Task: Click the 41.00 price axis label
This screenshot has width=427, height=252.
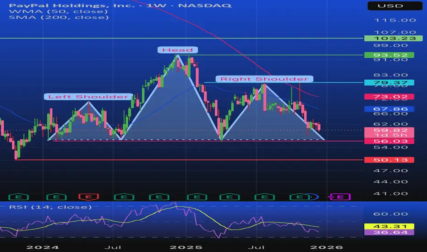Action: 390,194
